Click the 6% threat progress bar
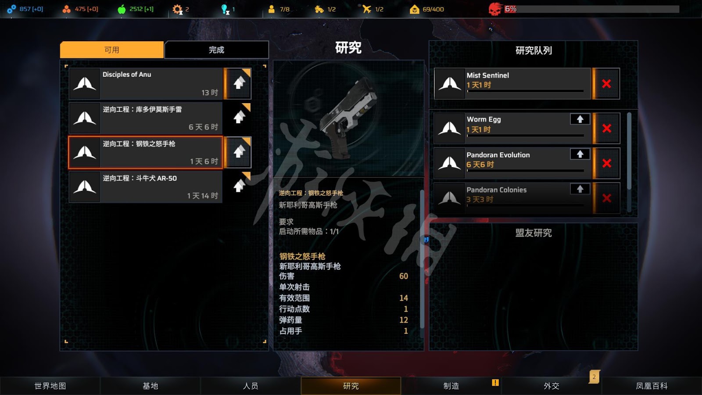702x395 pixels. click(x=591, y=9)
